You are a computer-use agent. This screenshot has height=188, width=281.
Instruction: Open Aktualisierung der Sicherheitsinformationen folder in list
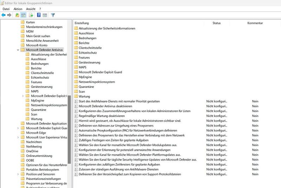(x=107, y=28)
